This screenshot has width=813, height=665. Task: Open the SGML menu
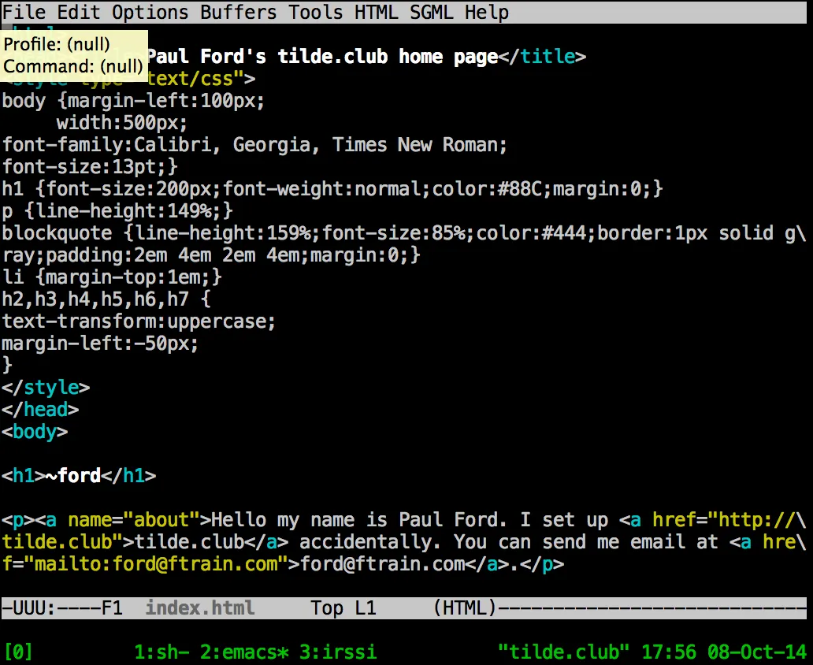coord(432,12)
